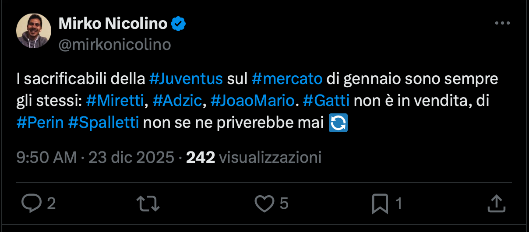Viewport: 529px width, 232px height.
Task: Open the #Juventus hashtag
Action: (x=186, y=80)
